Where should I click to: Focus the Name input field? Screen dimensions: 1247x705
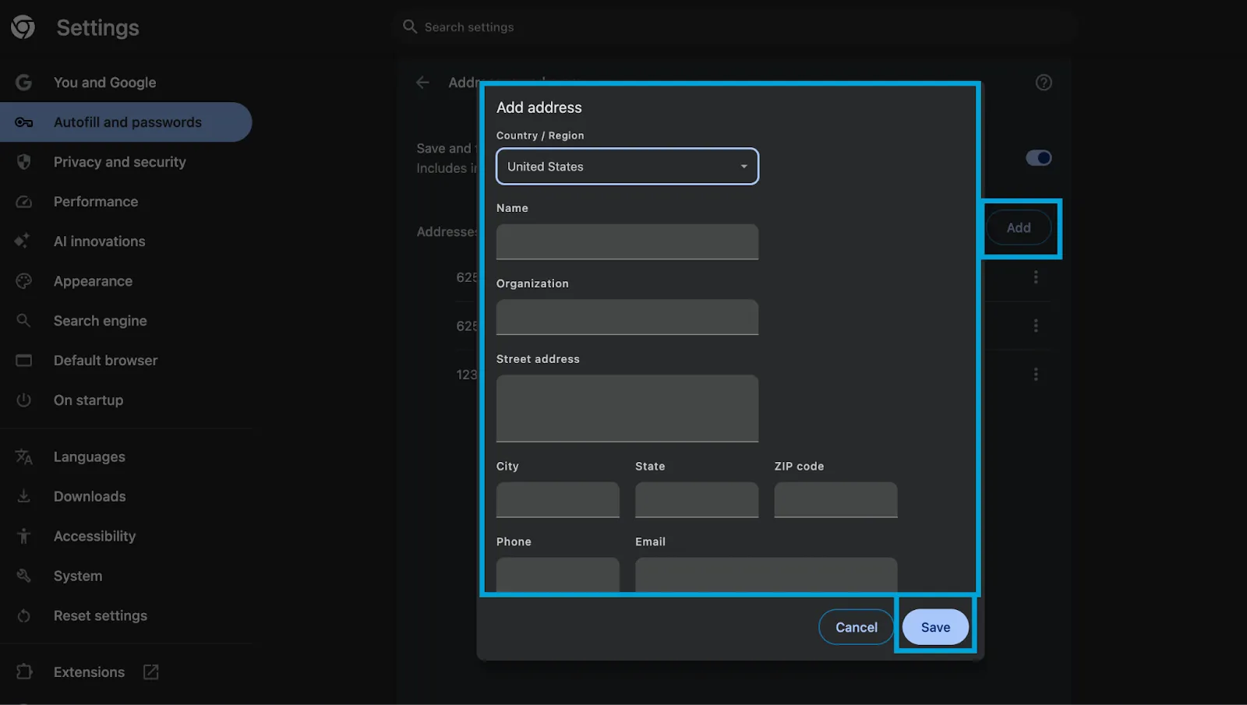(x=627, y=241)
